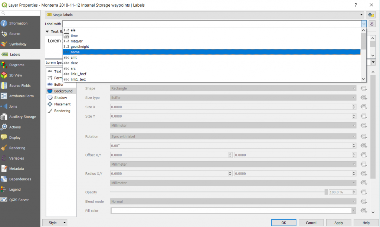Viewport: 380px width, 227px height.
Task: Select the link1_href field option
Action: (211, 74)
